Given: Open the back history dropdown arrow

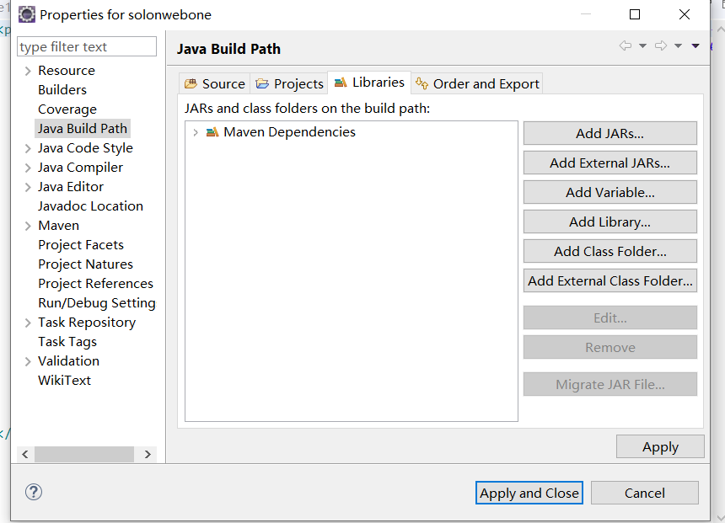Looking at the screenshot, I should (x=642, y=46).
